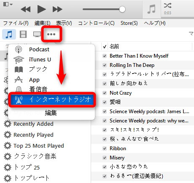This screenshot has width=194, height=183.
Task: Click the rewind previous track button
Action: pyautogui.click(x=26, y=9)
